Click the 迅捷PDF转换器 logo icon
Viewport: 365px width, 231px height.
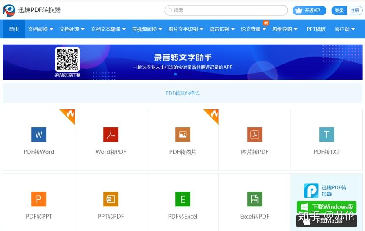(x=9, y=11)
